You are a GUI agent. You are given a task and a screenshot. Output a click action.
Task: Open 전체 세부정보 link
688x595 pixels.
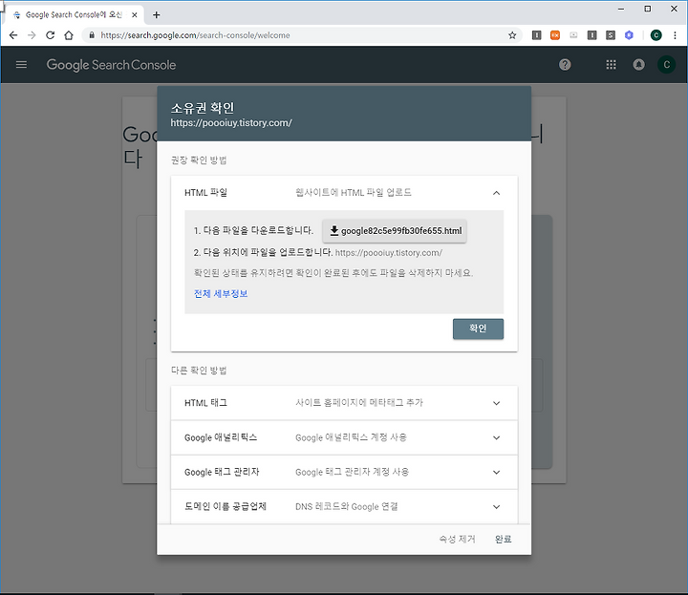tap(221, 294)
